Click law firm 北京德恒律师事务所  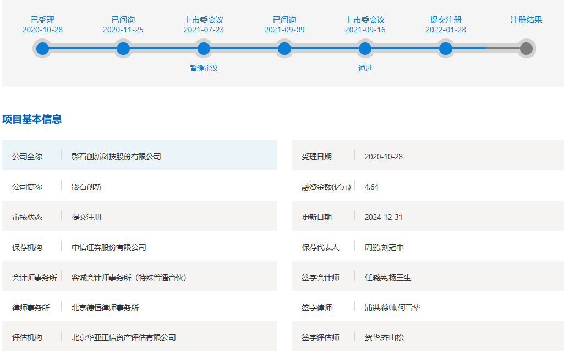point(105,308)
